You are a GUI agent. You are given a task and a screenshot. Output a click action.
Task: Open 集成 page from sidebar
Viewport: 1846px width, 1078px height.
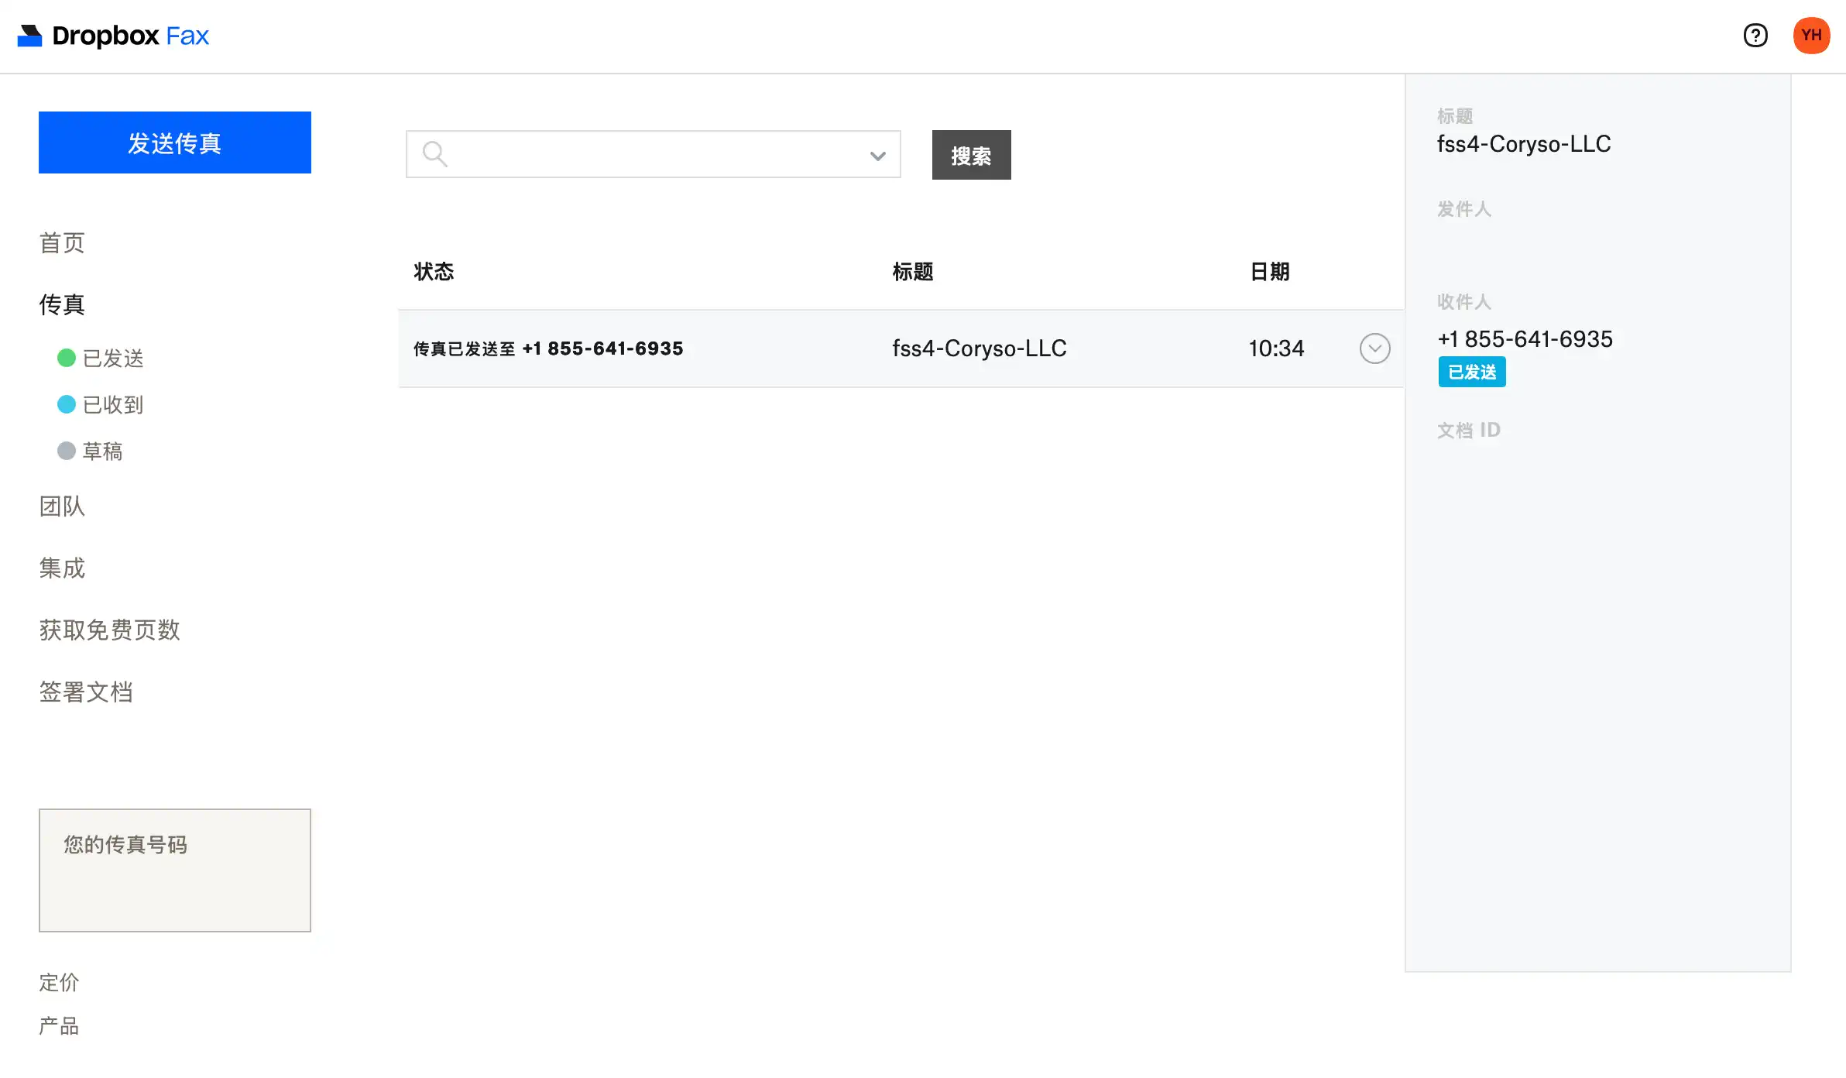pos(62,568)
